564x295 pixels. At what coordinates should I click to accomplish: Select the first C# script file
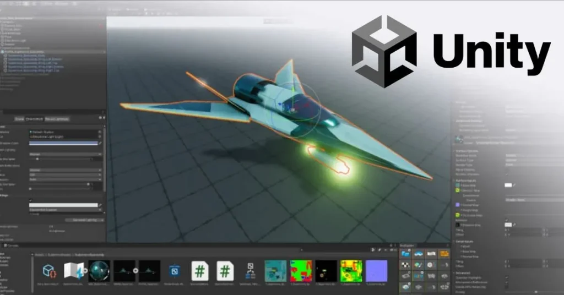(199, 271)
